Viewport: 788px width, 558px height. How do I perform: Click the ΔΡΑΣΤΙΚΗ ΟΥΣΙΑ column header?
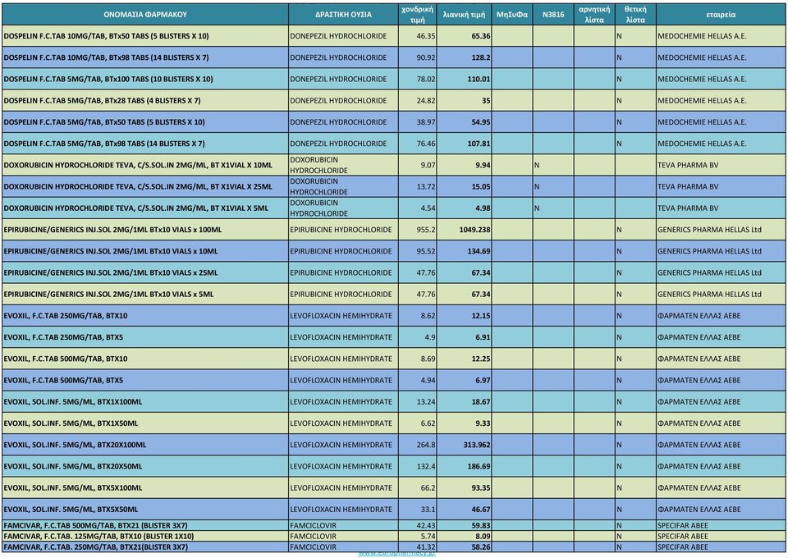click(343, 15)
